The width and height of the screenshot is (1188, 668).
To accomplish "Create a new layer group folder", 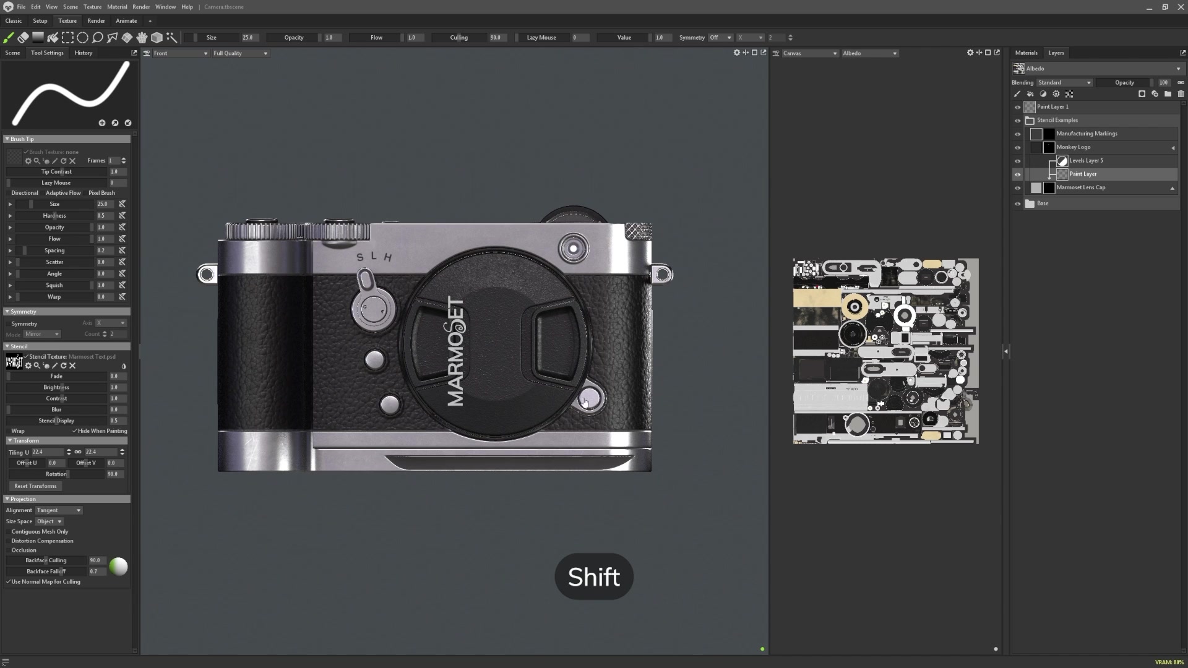I will click(1168, 94).
